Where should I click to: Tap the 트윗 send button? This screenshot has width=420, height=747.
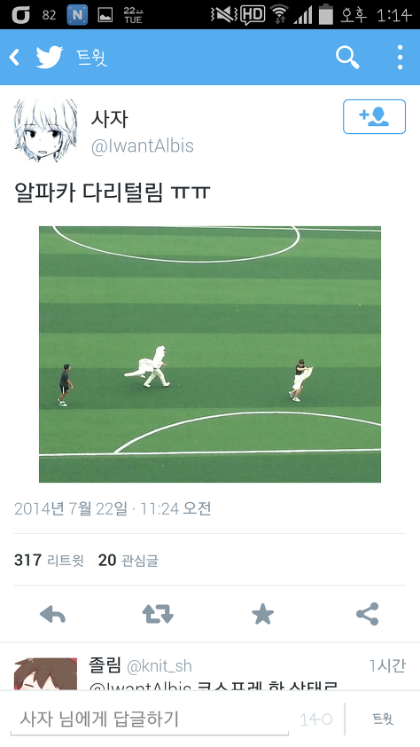pyautogui.click(x=383, y=719)
